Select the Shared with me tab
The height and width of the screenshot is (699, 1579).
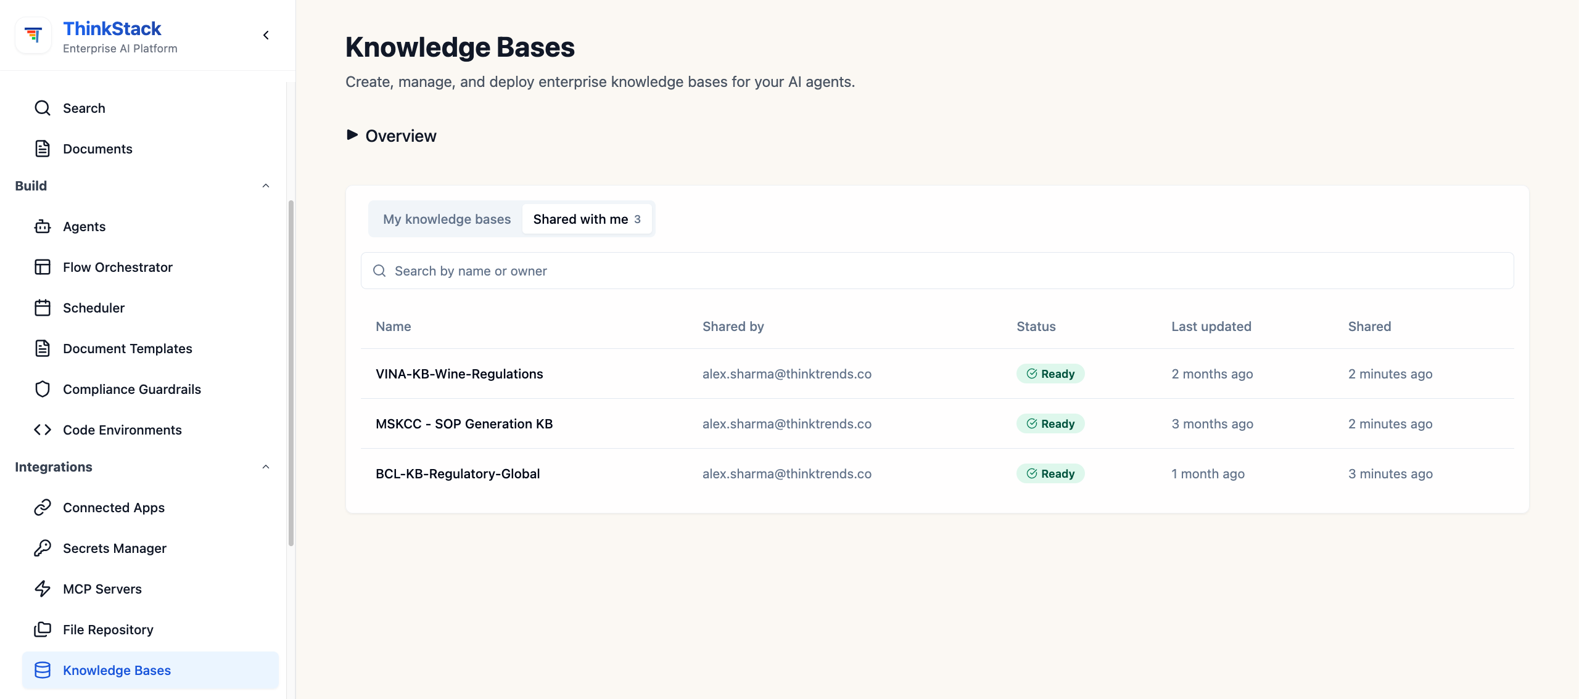[x=587, y=219]
